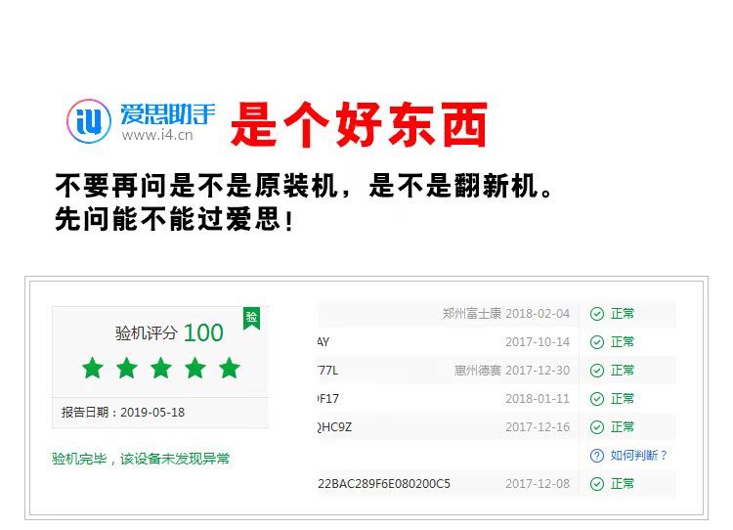Click the date 2017-12-30
This screenshot has width=733, height=530.
(538, 371)
